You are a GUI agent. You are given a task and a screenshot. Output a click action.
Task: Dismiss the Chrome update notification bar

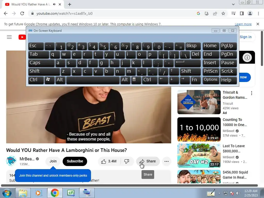point(258,24)
